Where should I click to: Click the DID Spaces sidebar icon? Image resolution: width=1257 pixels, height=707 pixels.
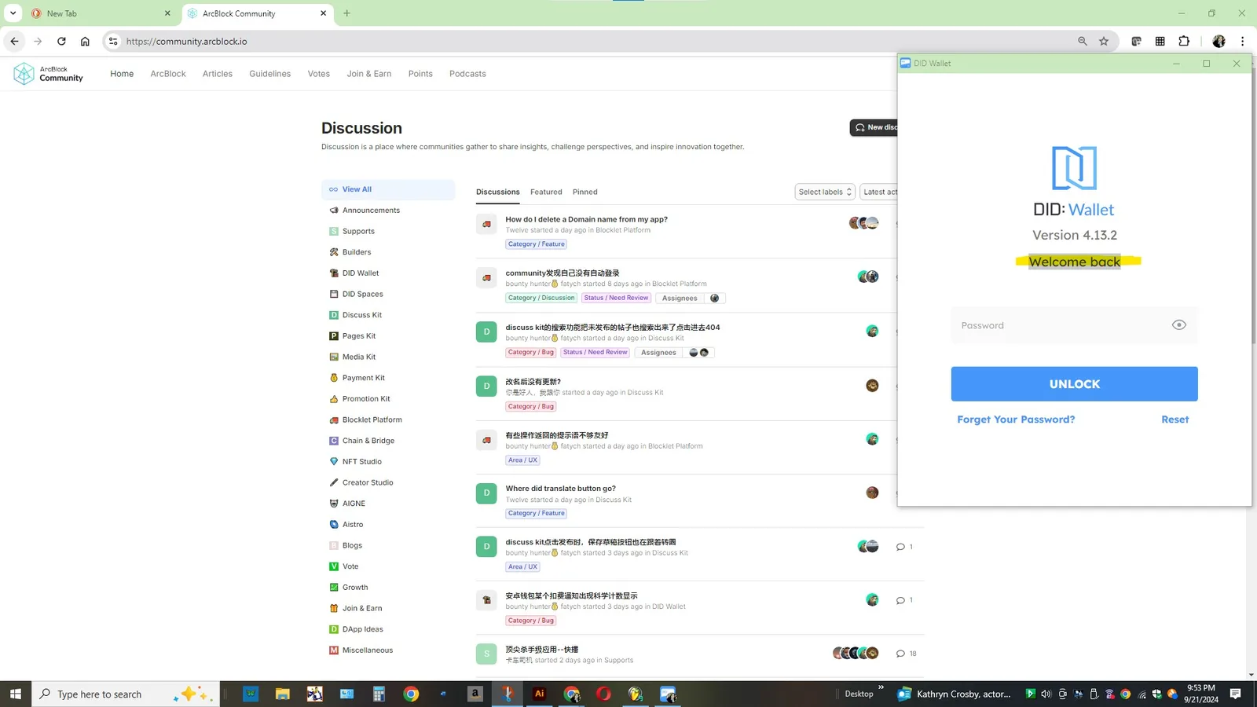tap(334, 295)
